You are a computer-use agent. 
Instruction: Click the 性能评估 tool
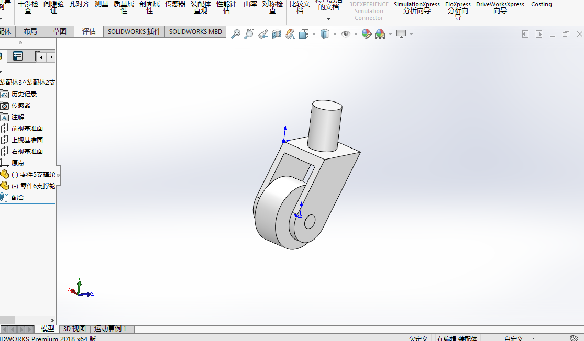point(226,7)
